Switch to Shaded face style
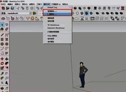 click(82, 13)
